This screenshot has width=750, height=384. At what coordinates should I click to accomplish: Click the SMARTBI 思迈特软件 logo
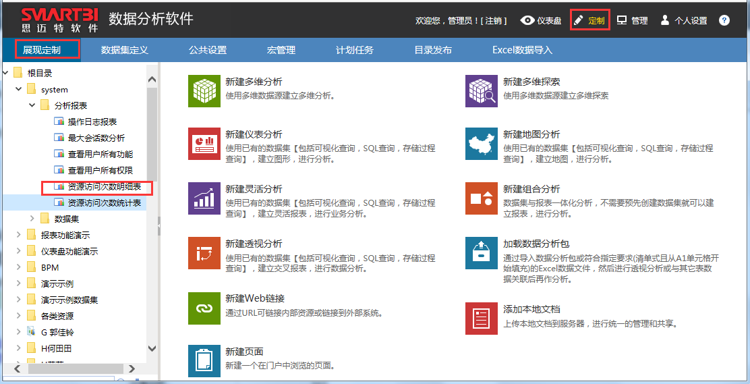click(59, 19)
